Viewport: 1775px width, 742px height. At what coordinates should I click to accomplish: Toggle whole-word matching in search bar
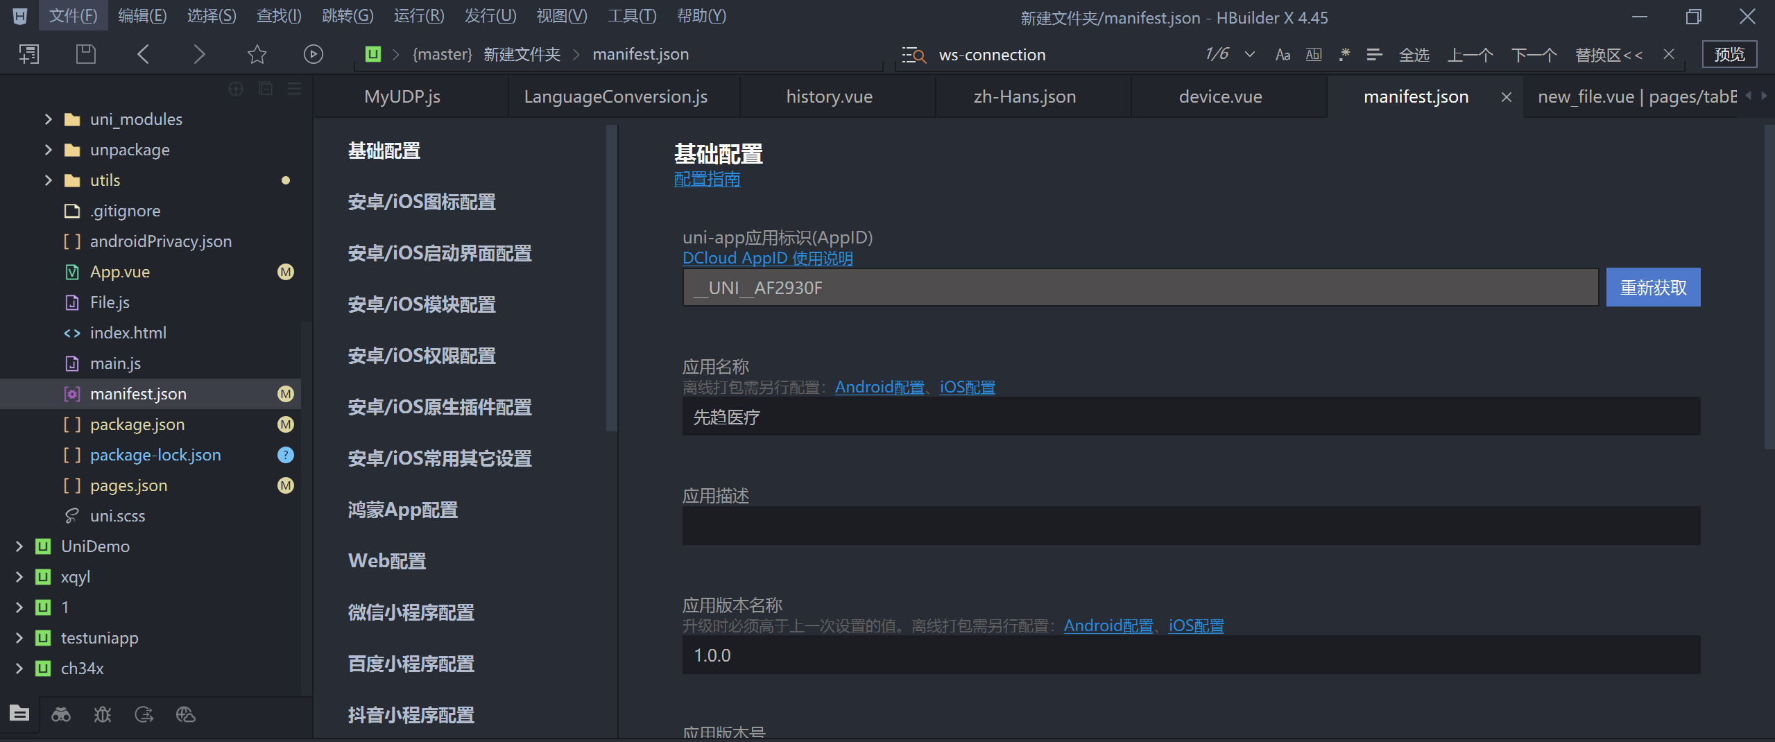coord(1313,54)
